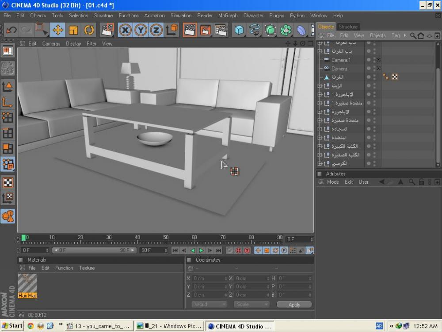Open the spline curve tool icon
The width and height of the screenshot is (442, 332).
click(x=255, y=30)
